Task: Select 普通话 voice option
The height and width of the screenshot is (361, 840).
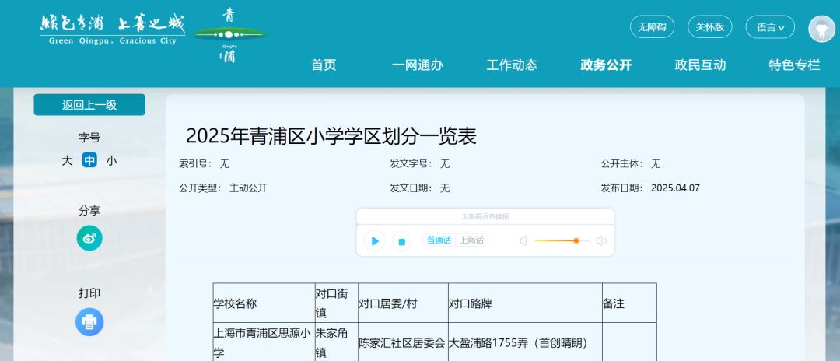Action: pos(439,240)
